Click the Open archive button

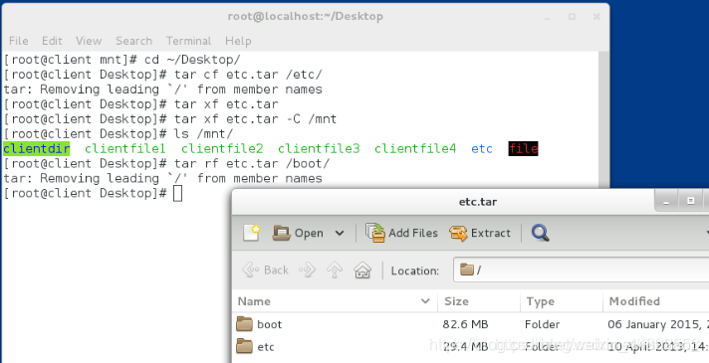[298, 233]
